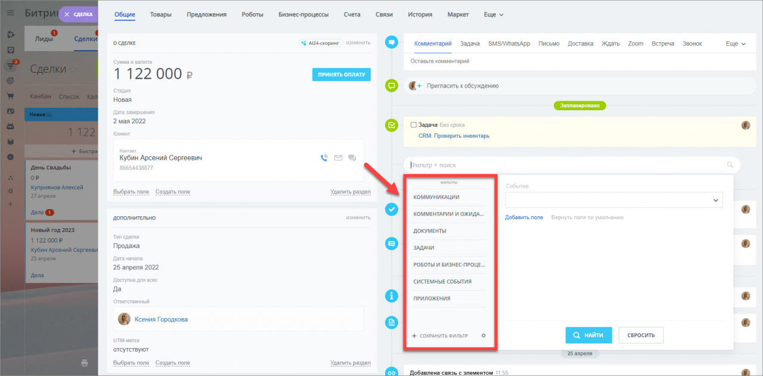Screen dimensions: 763x376
Task: Select the КОММУНИКАЦИИ filter preset
Action: pyautogui.click(x=436, y=197)
